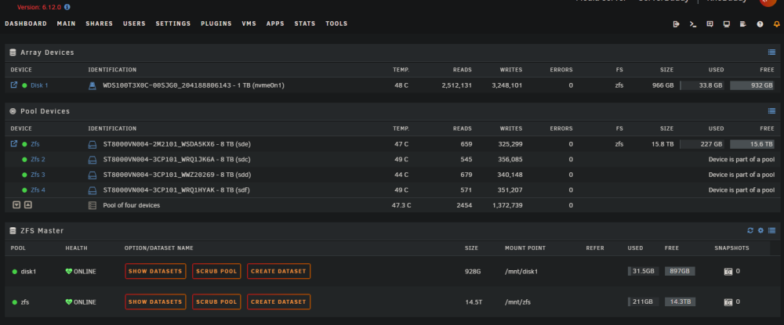Click the version info icon
This screenshot has width=784, height=325.
[67, 8]
